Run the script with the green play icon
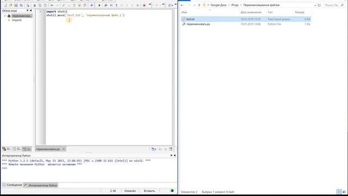The width and height of the screenshot is (348, 196). coord(99,5)
